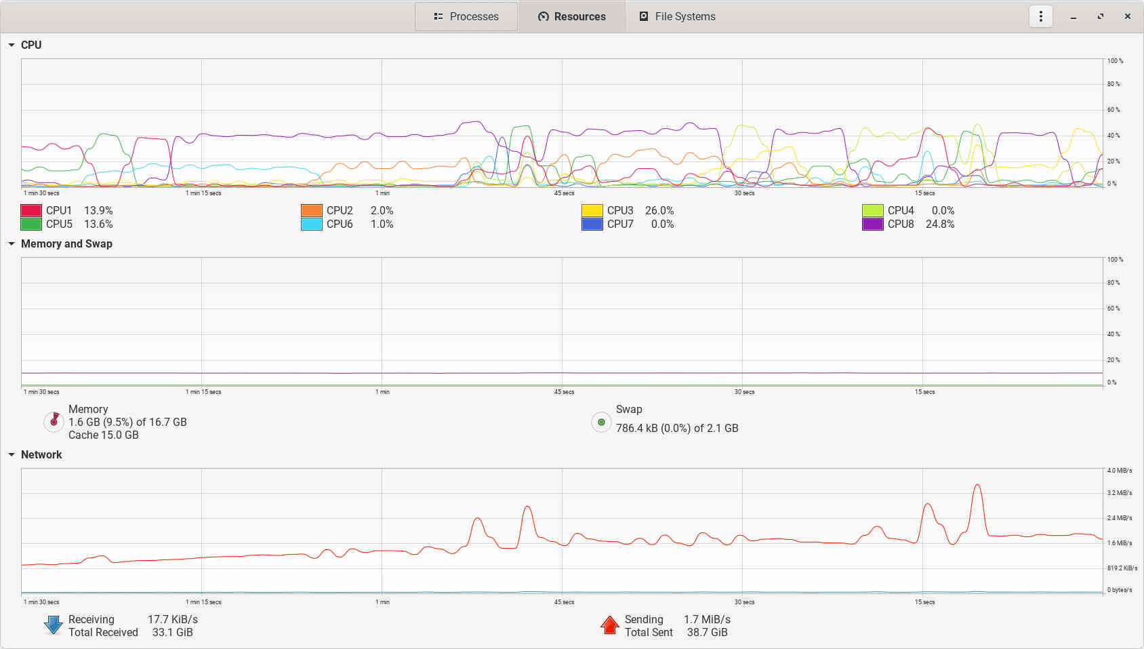Switch to the File Systems tab
The image size is (1144, 649).
677,16
